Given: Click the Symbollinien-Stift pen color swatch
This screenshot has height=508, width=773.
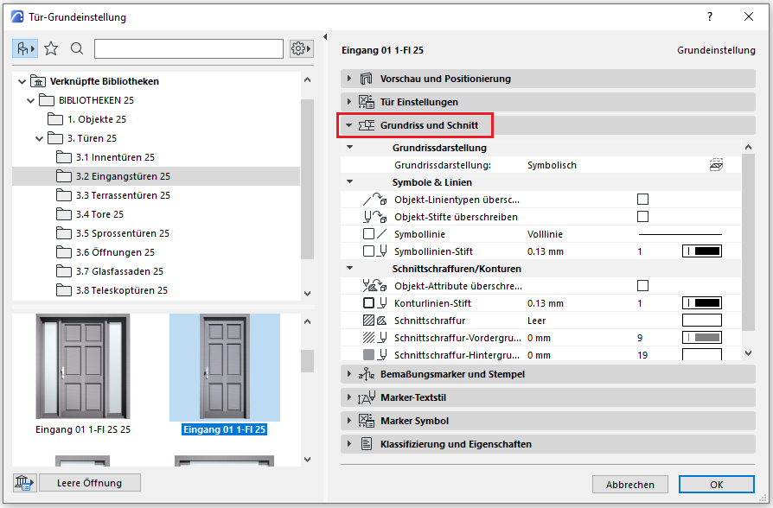Looking at the screenshot, I should coord(701,251).
